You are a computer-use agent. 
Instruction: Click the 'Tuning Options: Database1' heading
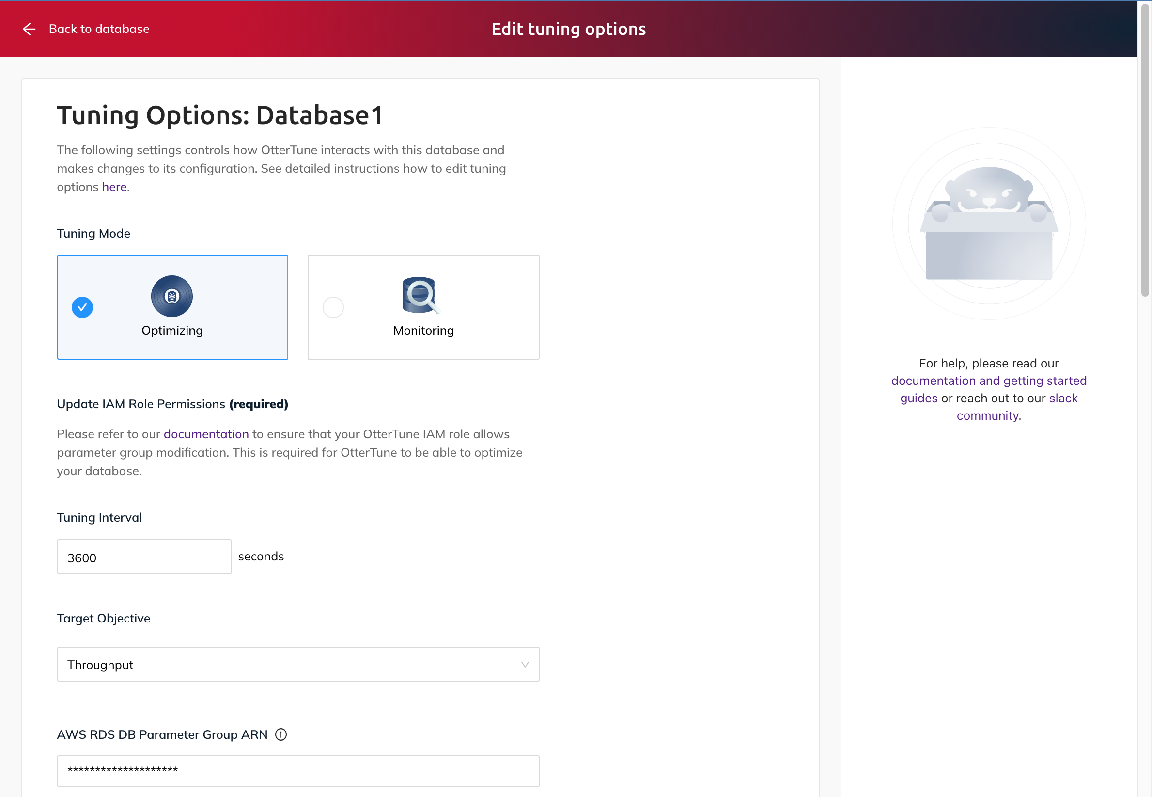click(220, 115)
